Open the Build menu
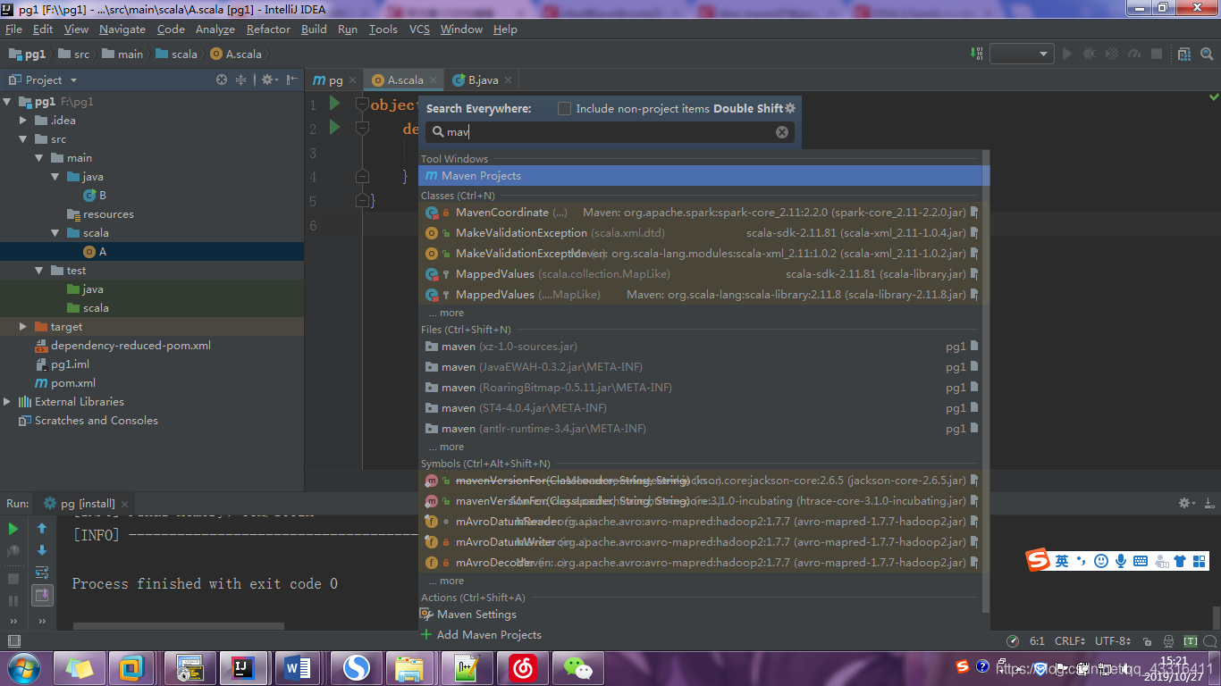This screenshot has height=686, width=1221. point(314,29)
